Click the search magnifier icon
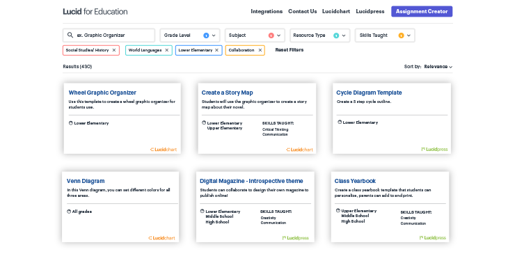This screenshot has width=515, height=270. tap(70, 35)
